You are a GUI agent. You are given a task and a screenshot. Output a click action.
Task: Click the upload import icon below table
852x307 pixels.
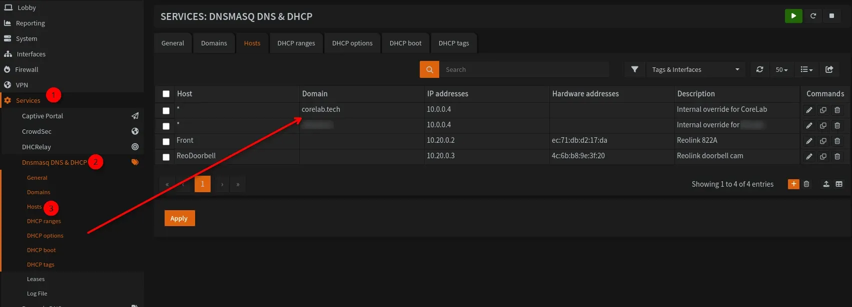pos(826,184)
